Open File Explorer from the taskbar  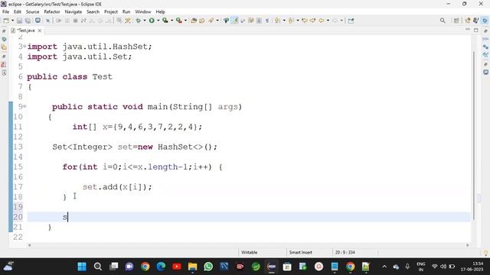(192, 267)
